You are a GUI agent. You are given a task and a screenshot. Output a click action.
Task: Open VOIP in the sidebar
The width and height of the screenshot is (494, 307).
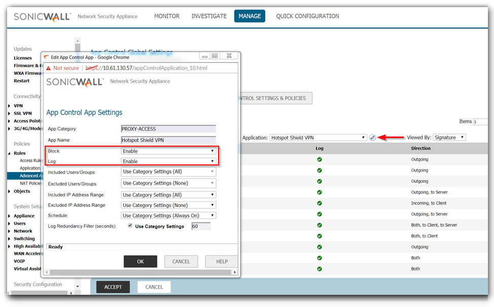19,261
